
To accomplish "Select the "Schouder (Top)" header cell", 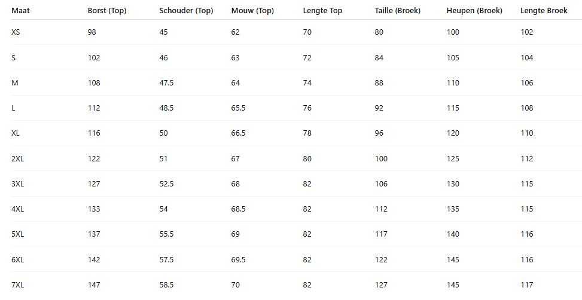I will tap(186, 11).
